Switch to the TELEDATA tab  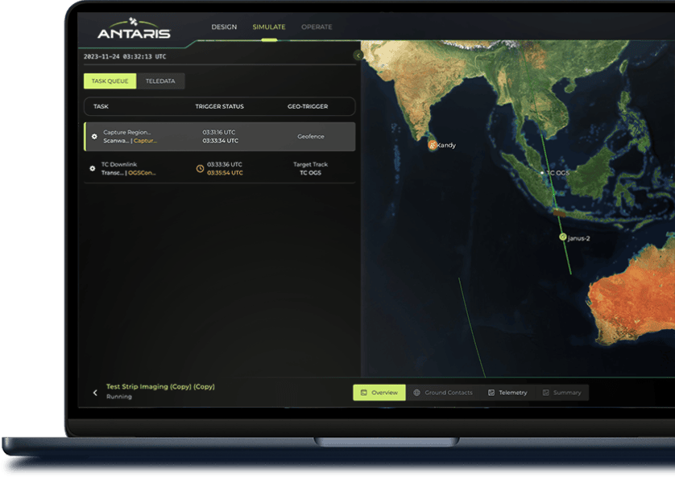(160, 81)
